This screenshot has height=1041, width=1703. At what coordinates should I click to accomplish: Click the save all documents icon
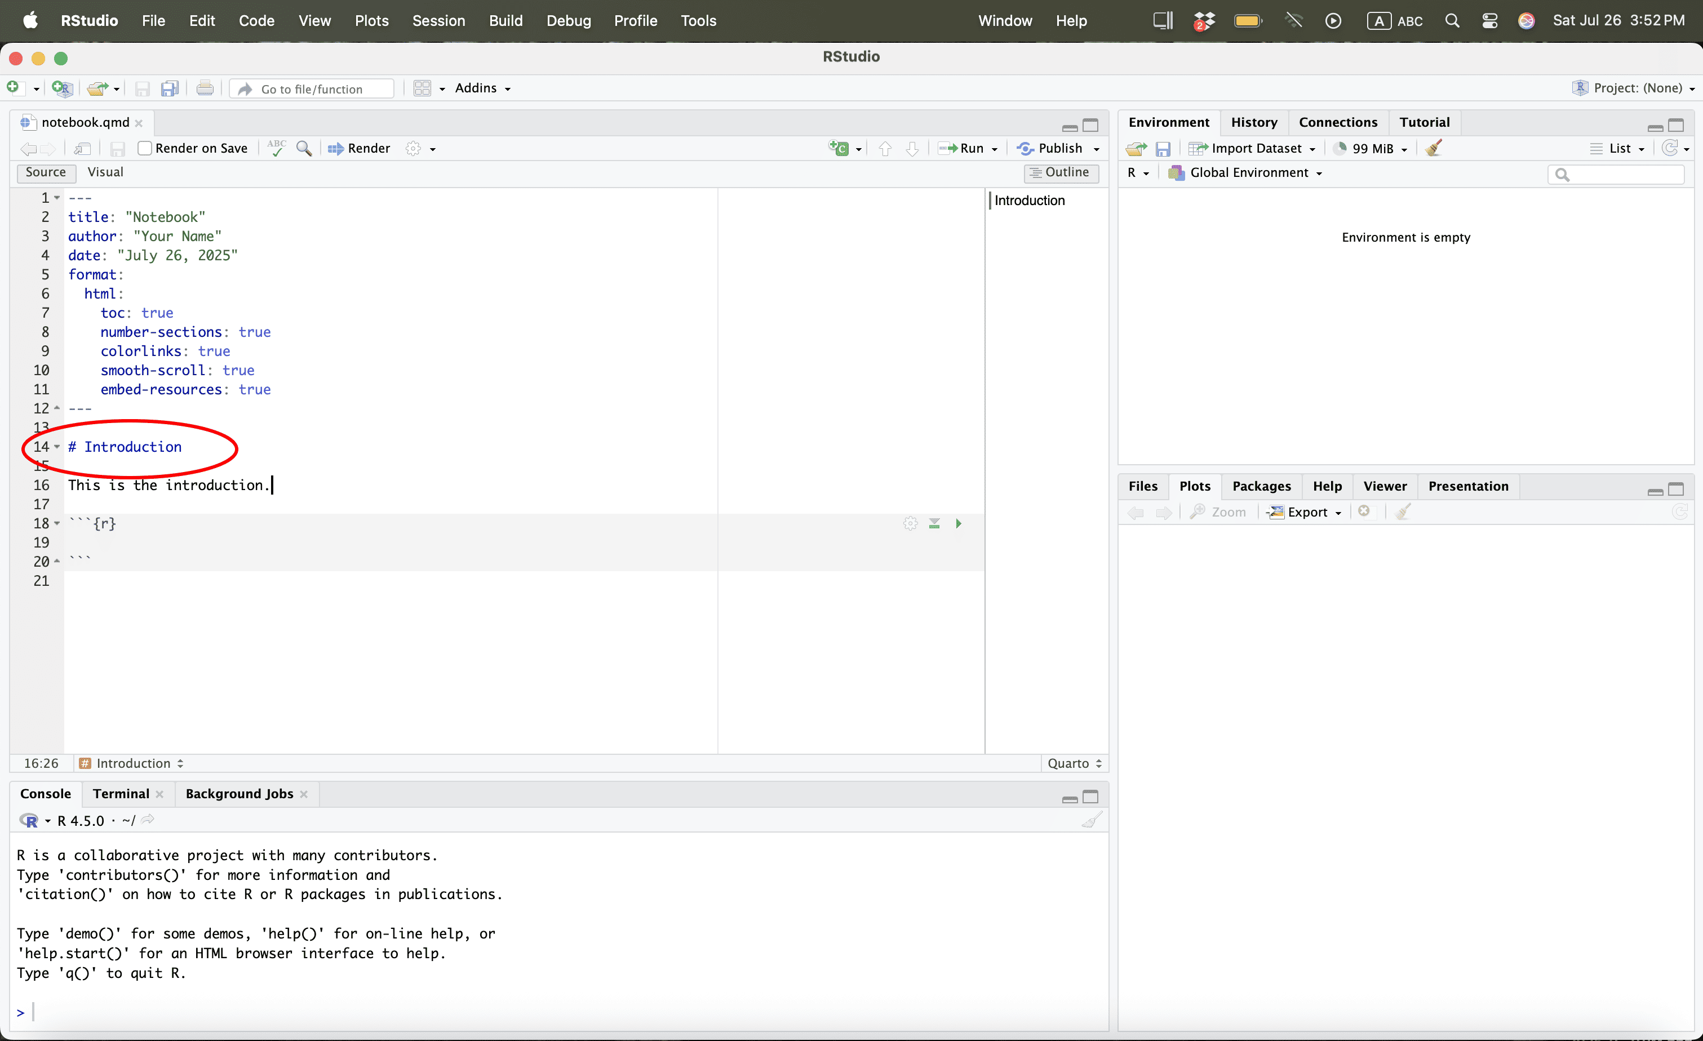(x=170, y=89)
